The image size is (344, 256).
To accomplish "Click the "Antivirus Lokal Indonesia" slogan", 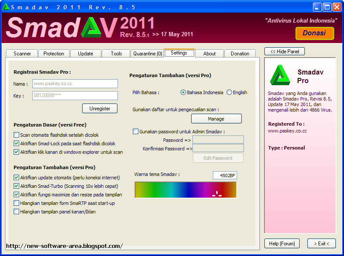I will point(301,20).
